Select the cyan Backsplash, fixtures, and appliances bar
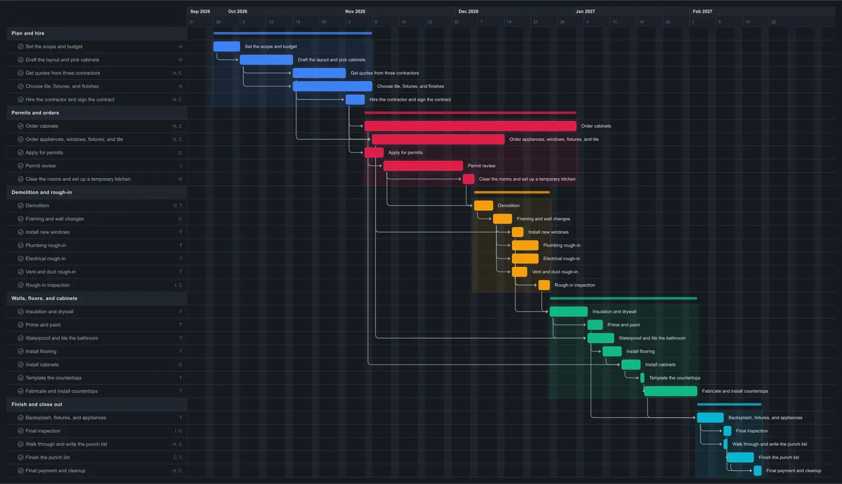 pos(710,418)
